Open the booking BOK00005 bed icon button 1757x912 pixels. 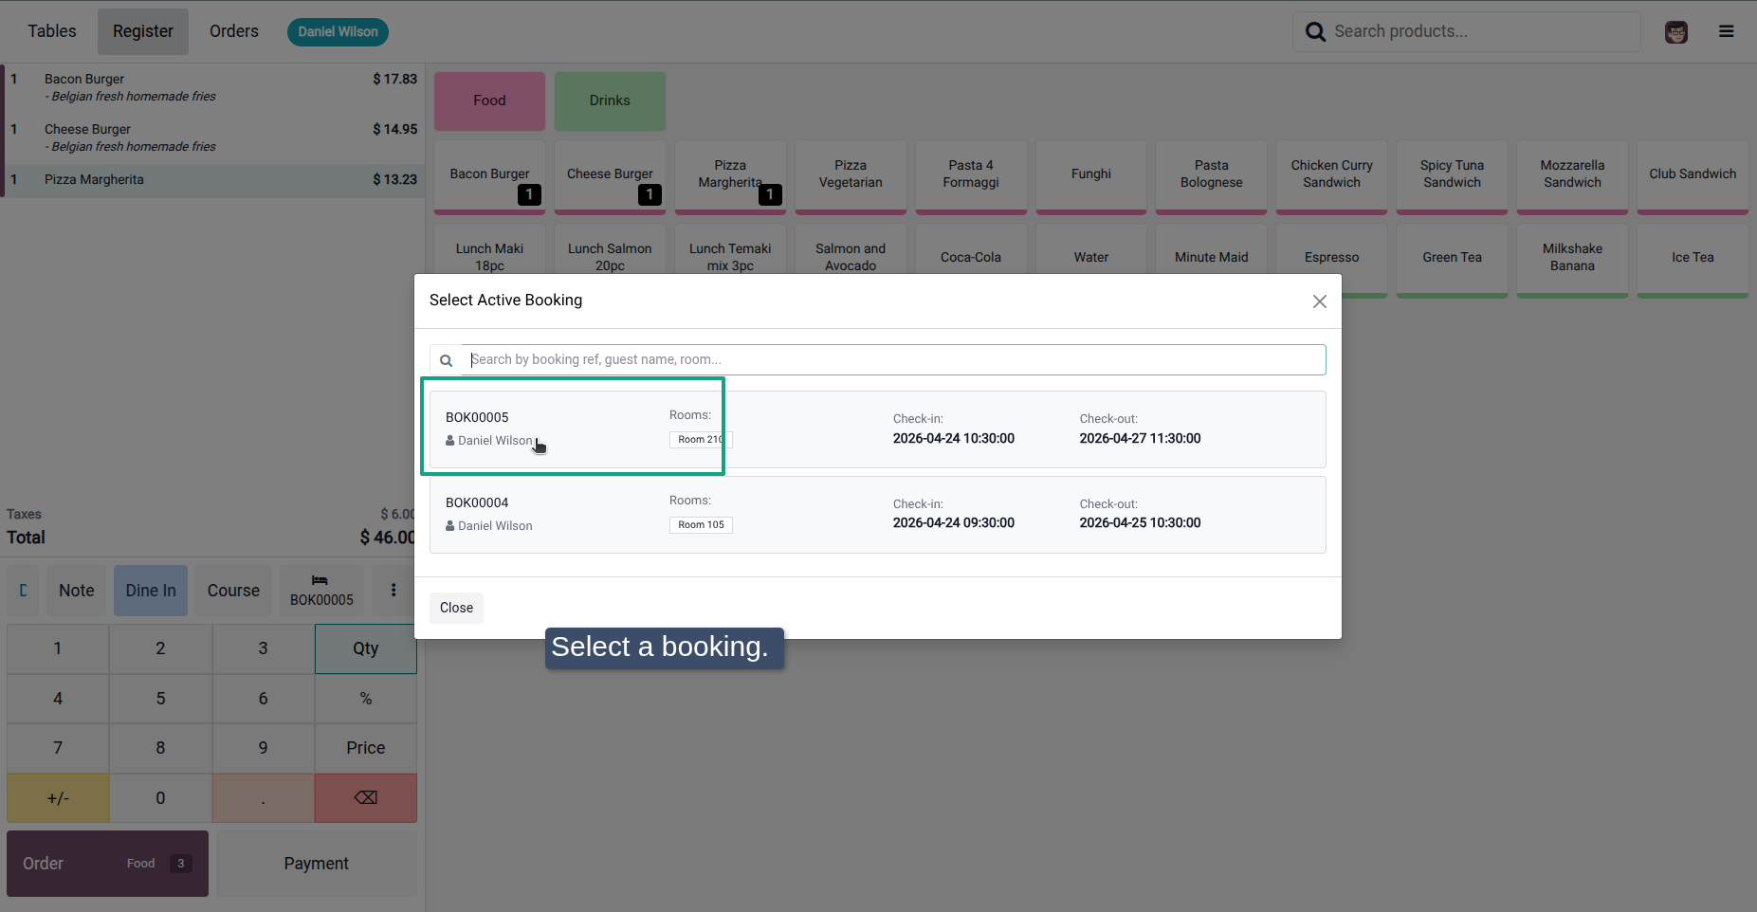321,591
